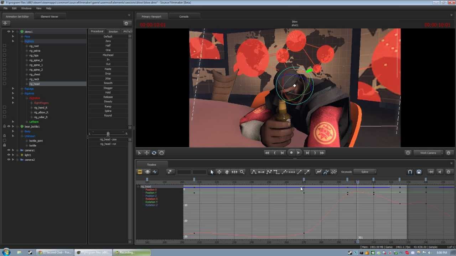Jump to the first frame button
This screenshot has height=256, width=456.
(267, 153)
